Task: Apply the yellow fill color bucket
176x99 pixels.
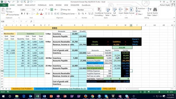Action: tap(37, 14)
